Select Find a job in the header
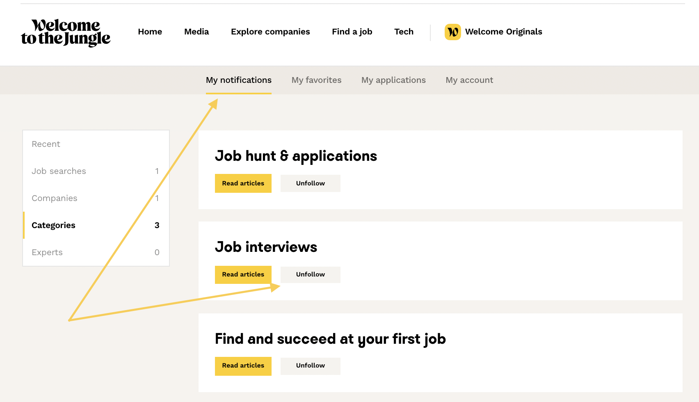Screen dimensions: 699x402 click(352, 32)
